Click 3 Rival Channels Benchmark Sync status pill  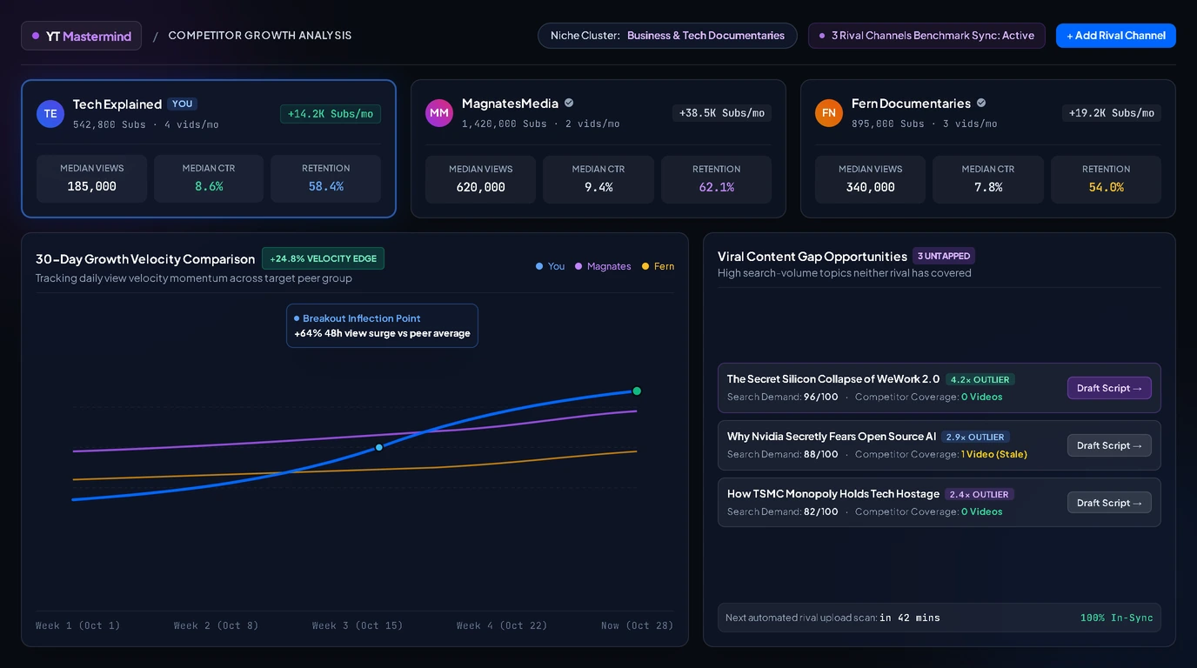point(926,36)
